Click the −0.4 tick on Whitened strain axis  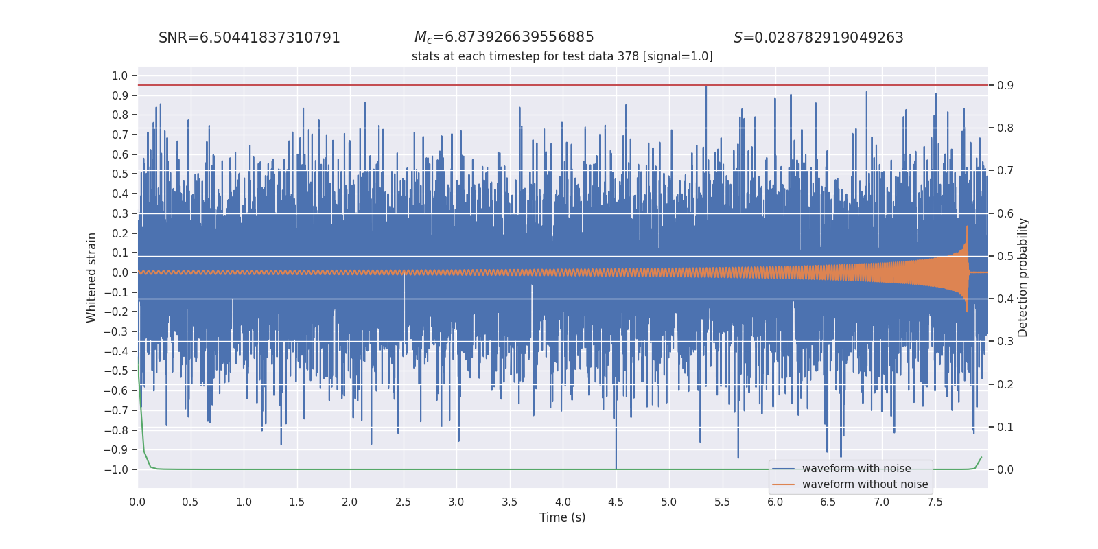116,351
